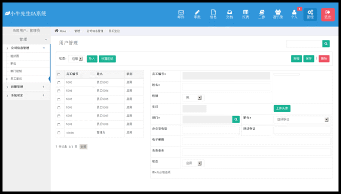Focus the top-right search input
Viewport: 341px width, 194px height.
click(x=304, y=43)
